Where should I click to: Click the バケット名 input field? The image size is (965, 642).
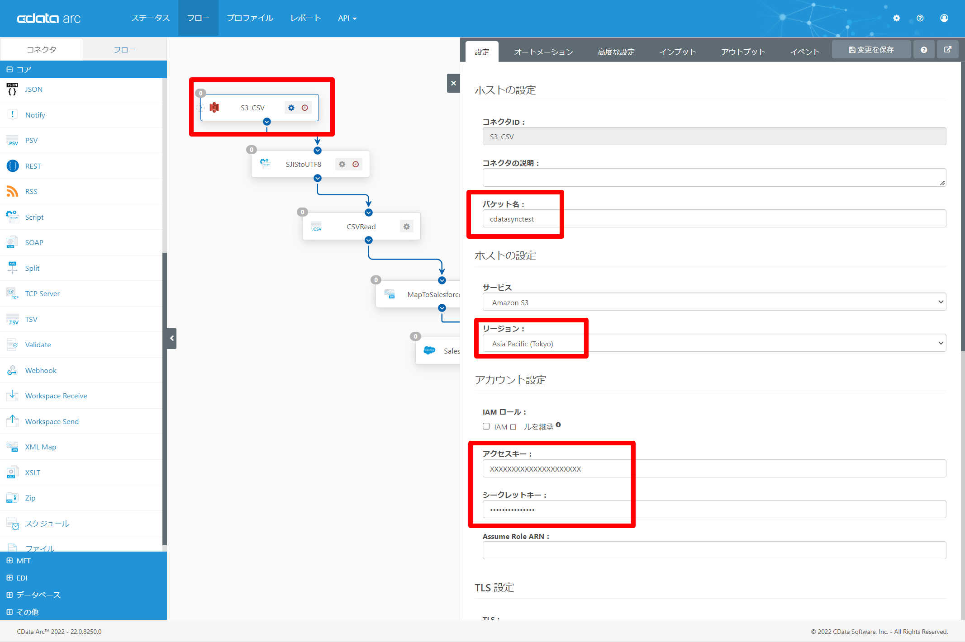pos(714,219)
